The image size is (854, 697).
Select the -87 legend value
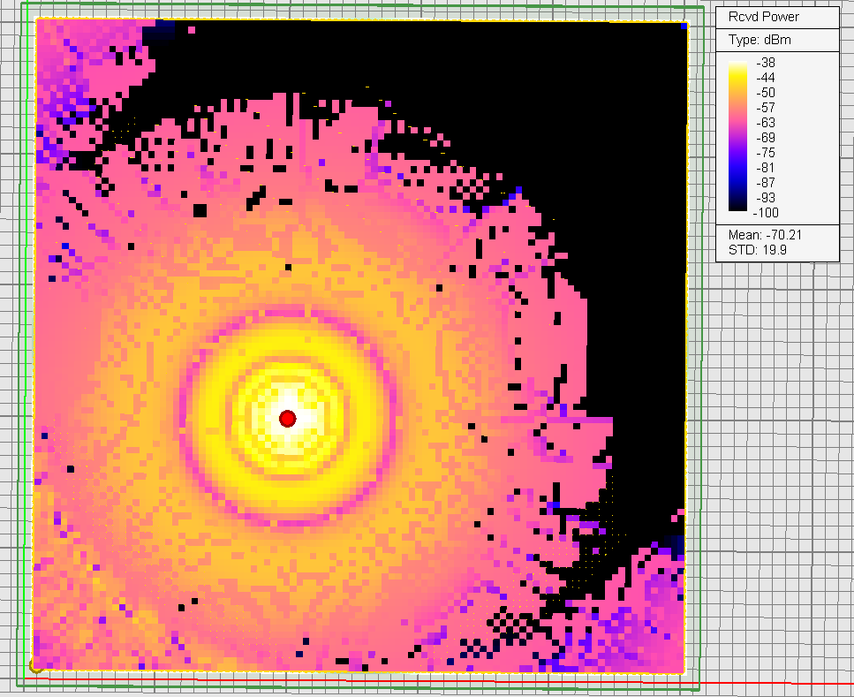(x=765, y=183)
